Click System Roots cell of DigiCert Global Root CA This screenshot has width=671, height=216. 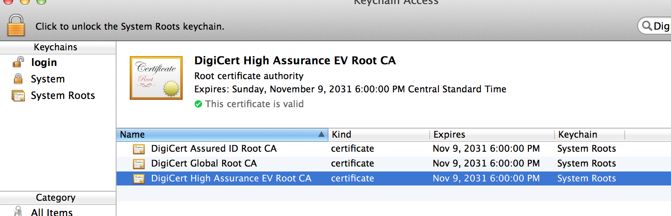(x=587, y=164)
